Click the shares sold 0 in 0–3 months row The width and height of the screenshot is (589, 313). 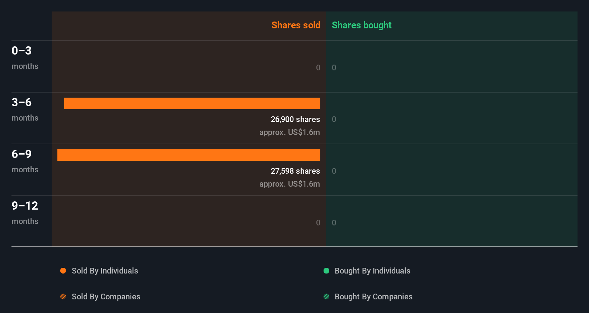(x=318, y=67)
